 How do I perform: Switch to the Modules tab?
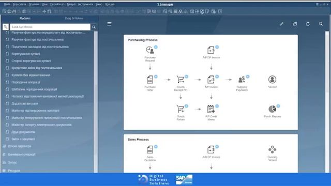(x=25, y=19)
